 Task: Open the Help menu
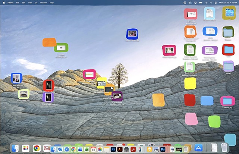coord(52,3)
